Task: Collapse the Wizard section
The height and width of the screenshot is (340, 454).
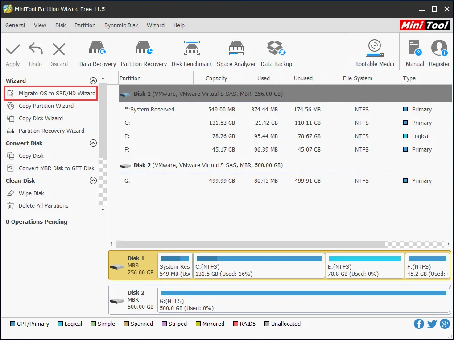Action: [93, 81]
